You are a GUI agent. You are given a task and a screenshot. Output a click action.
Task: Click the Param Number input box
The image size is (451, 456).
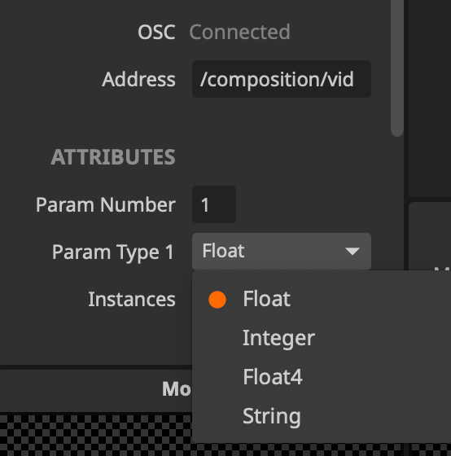point(214,204)
